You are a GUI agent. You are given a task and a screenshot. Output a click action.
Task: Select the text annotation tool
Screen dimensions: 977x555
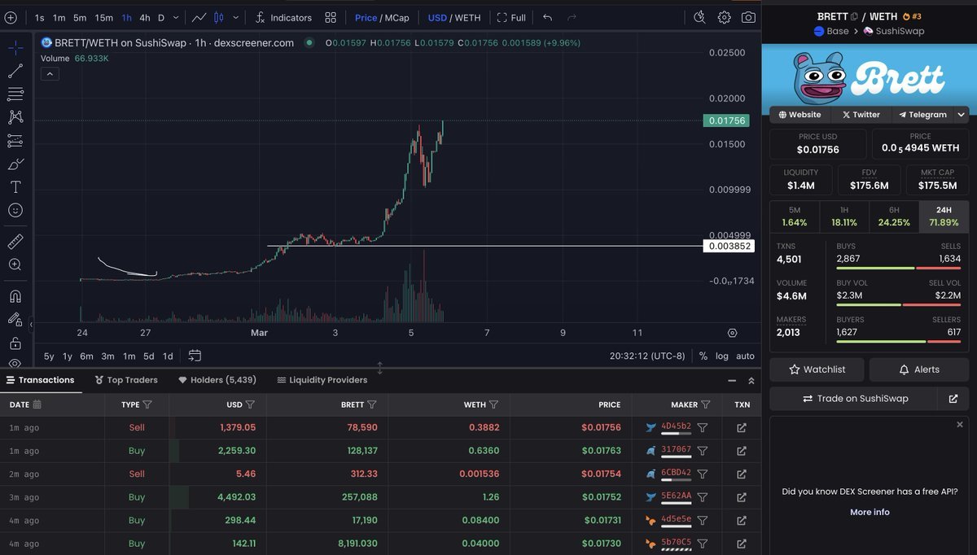tap(15, 187)
